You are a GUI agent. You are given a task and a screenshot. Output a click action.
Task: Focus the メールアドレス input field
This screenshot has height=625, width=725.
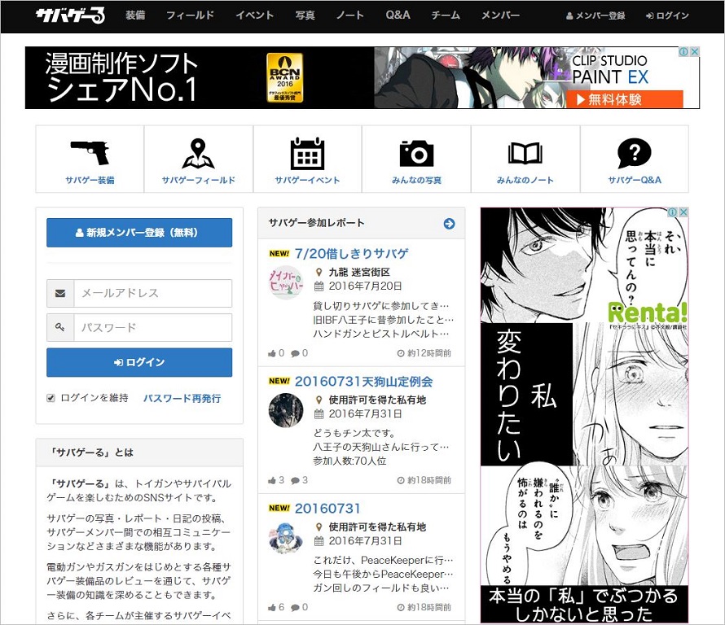(x=152, y=293)
